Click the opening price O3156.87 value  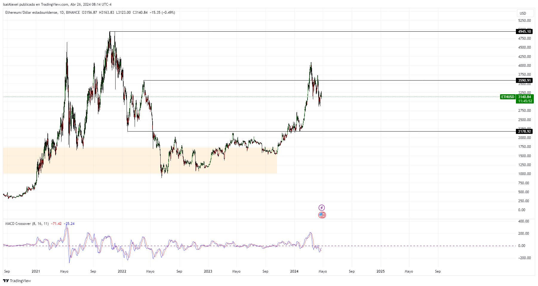[89, 13]
